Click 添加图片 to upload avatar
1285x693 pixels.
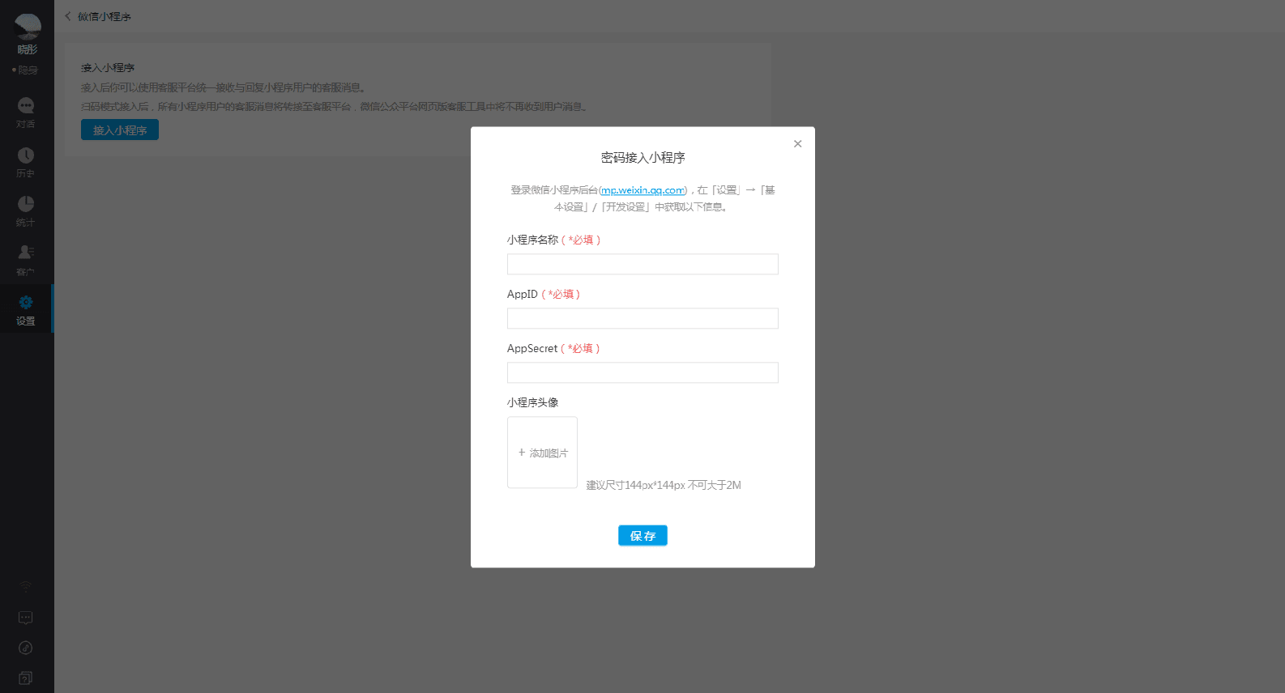coord(542,453)
